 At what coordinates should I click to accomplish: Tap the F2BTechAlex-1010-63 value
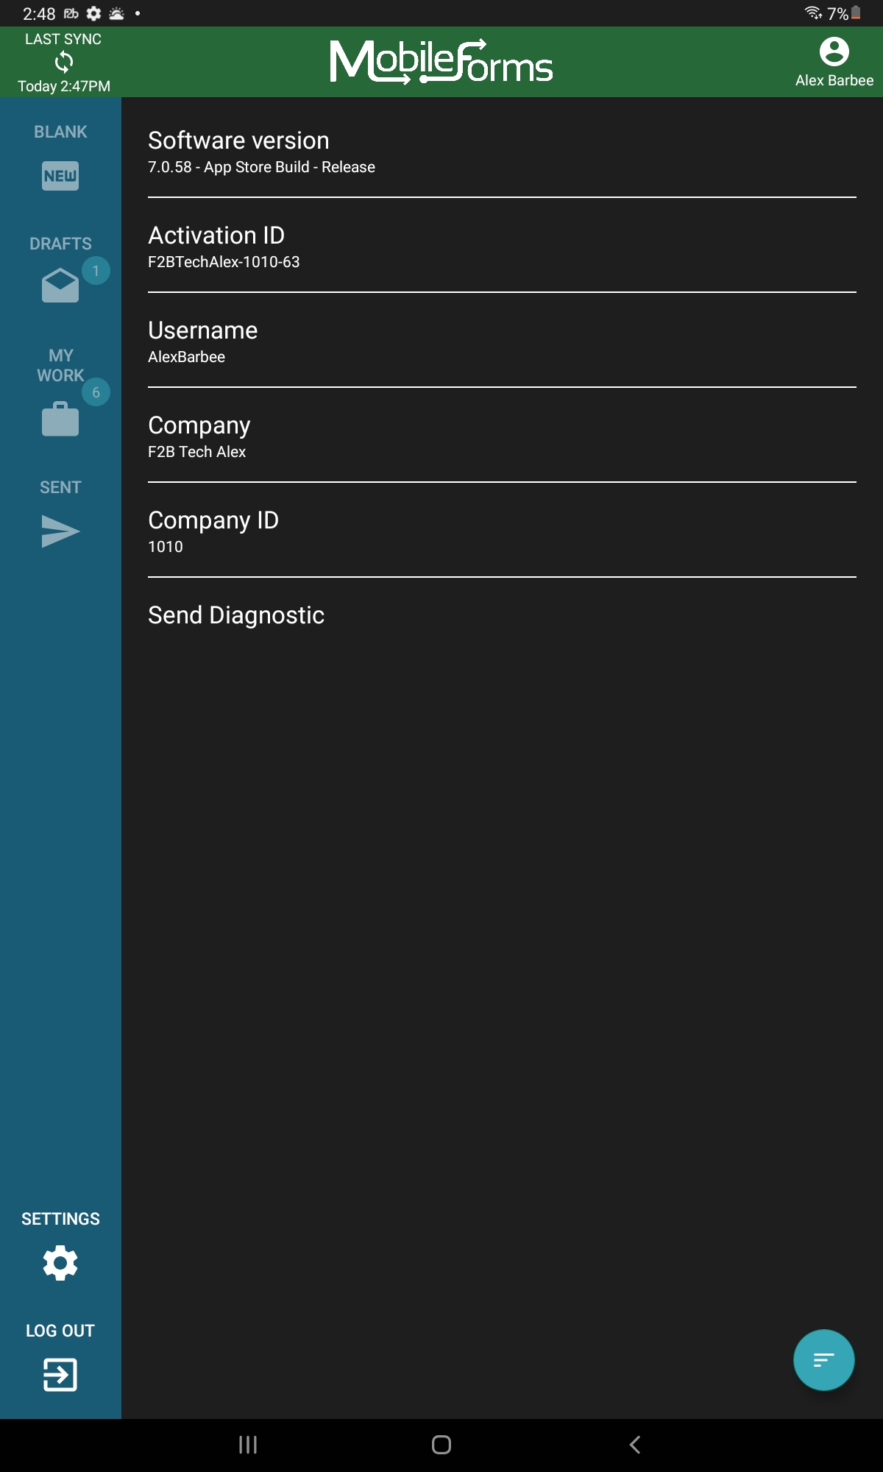point(224,262)
